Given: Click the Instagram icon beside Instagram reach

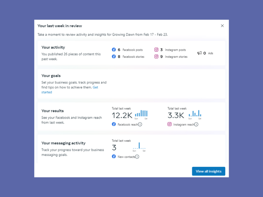Looking at the screenshot, I should click(x=170, y=124).
